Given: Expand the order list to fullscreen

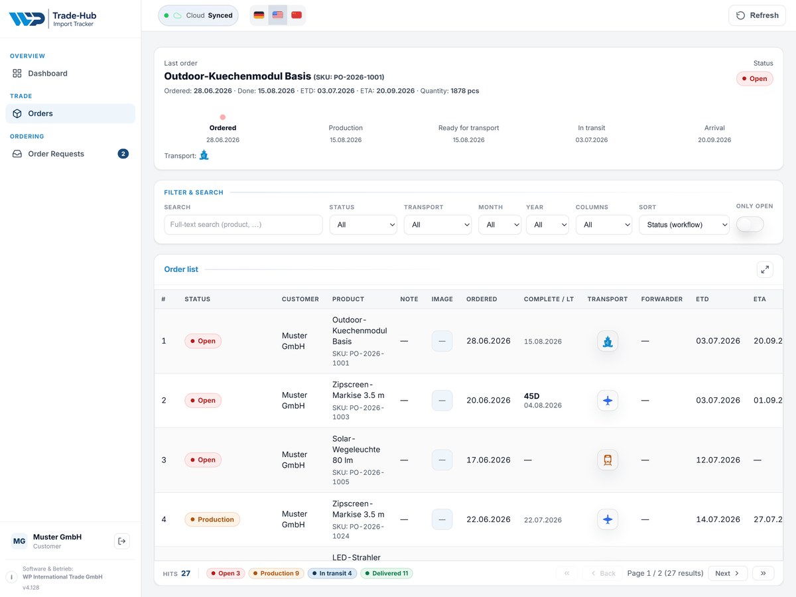Looking at the screenshot, I should tap(765, 269).
